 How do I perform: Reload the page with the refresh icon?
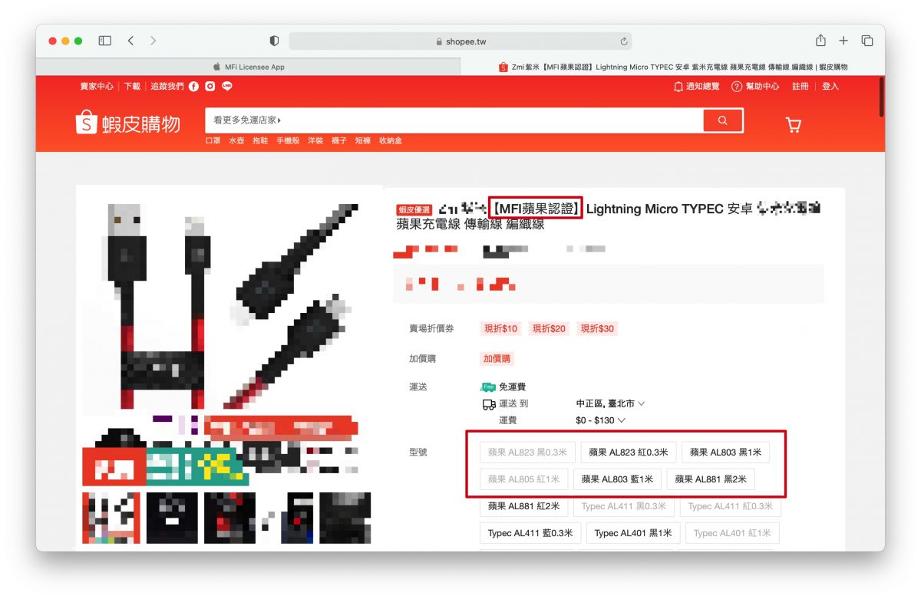click(x=624, y=41)
